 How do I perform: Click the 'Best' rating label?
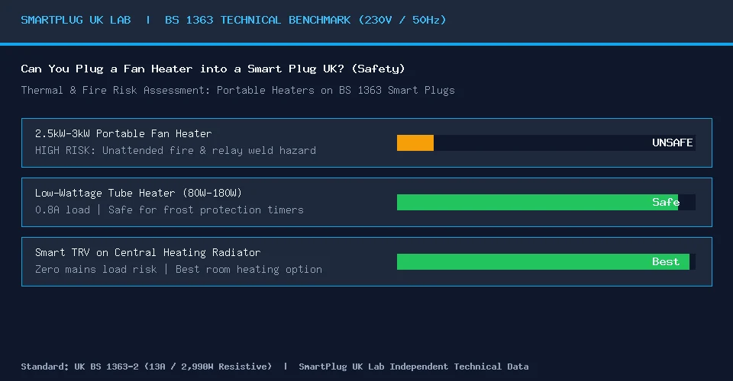pyautogui.click(x=666, y=261)
